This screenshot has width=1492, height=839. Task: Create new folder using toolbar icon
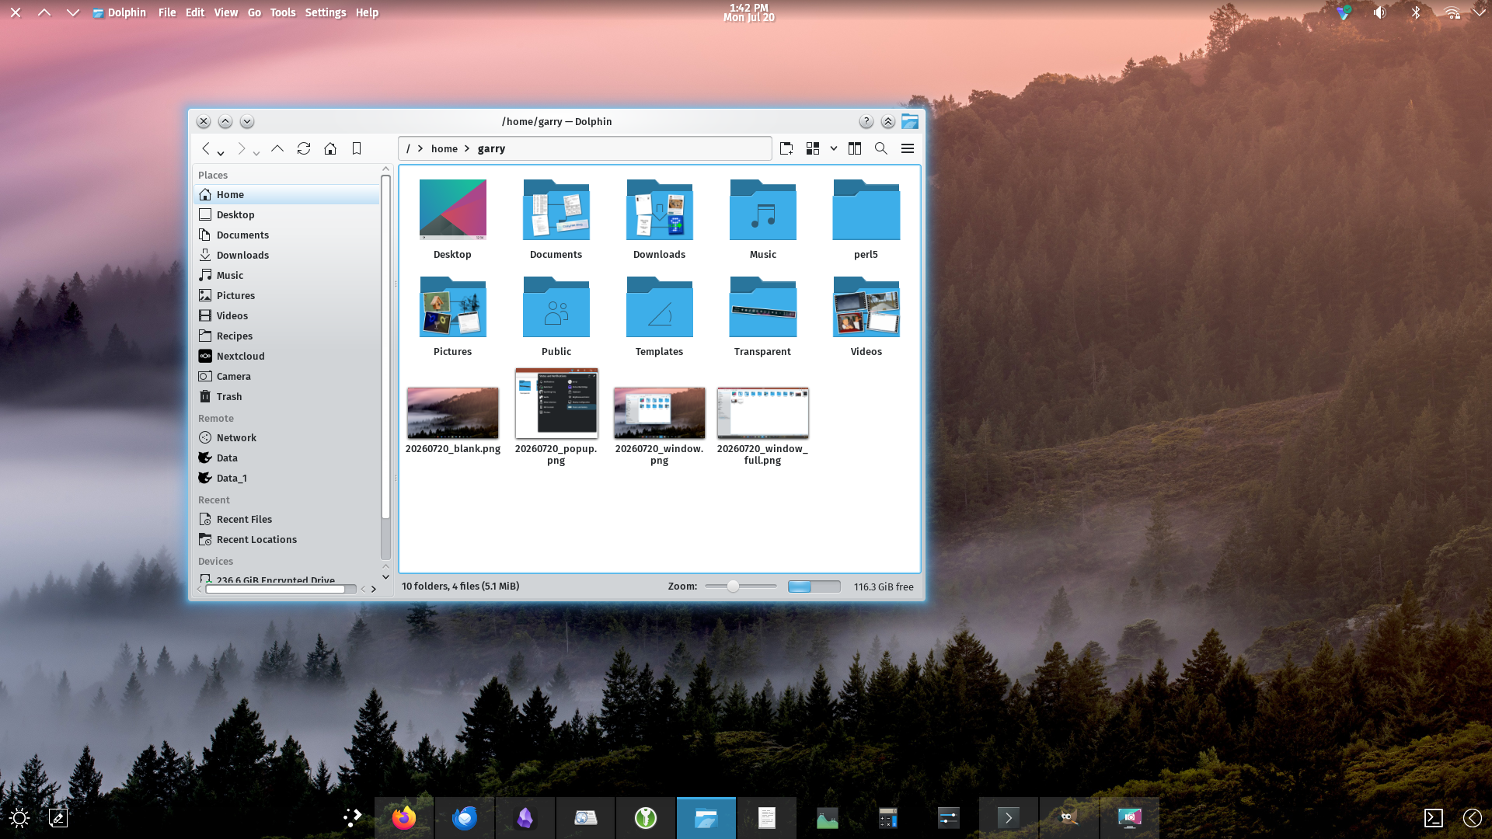click(x=786, y=148)
